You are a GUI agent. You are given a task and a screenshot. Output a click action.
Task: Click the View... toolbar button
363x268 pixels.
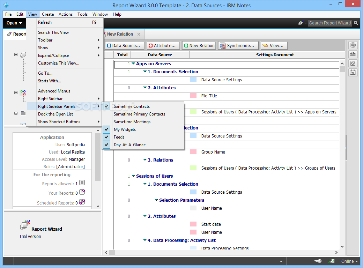click(274, 46)
